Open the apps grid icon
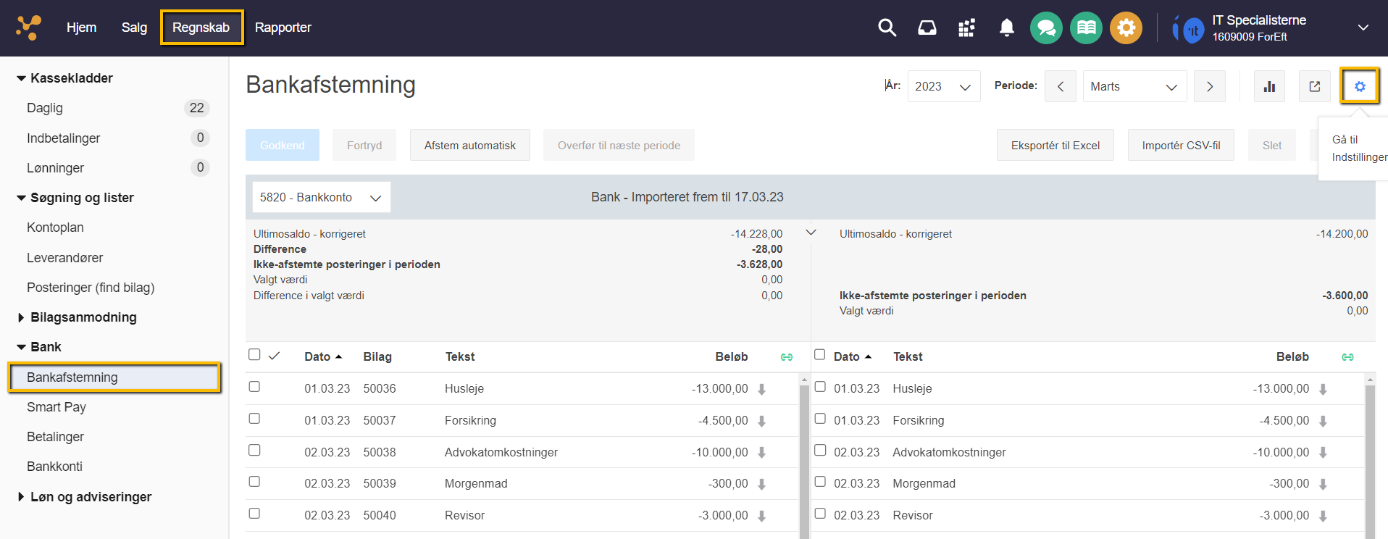This screenshot has width=1388, height=539. coord(966,28)
